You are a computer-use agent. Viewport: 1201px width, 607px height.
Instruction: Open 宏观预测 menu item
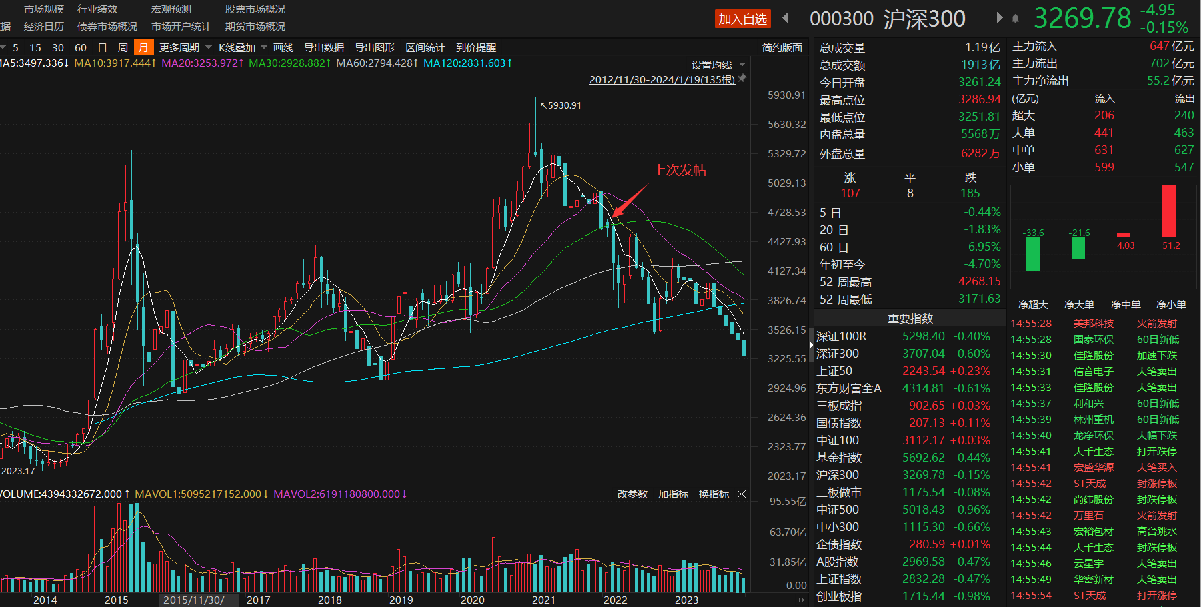171,9
